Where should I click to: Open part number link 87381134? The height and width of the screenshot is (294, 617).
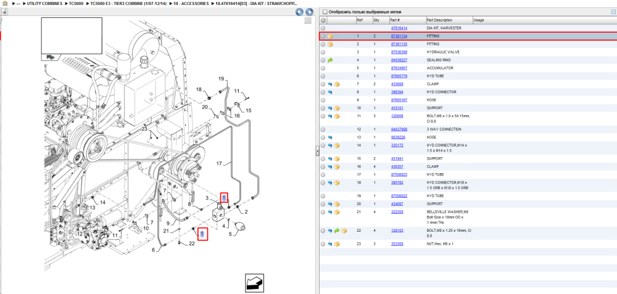[x=399, y=36]
